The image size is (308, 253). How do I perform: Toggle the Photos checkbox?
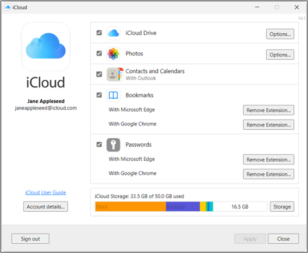pos(99,53)
